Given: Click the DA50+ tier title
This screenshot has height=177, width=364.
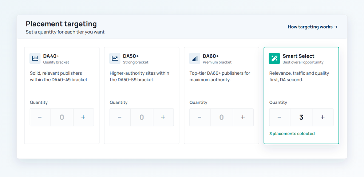Looking at the screenshot, I should pos(131,56).
